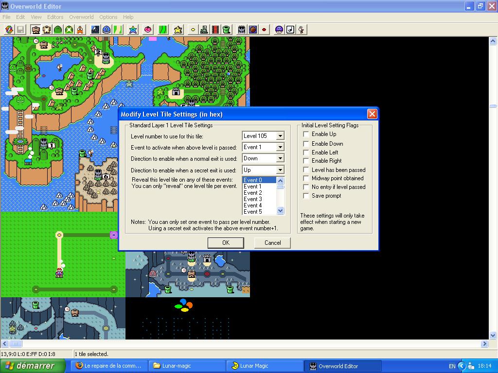
Task: Click the green warp pipe icon
Action: 226,30
